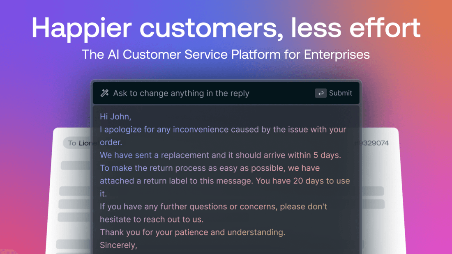The height and width of the screenshot is (254, 452).
Task: Click the 'hesitate to reach out to us' line
Action: click(x=152, y=220)
